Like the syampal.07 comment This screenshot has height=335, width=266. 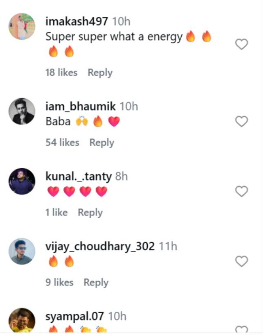pyautogui.click(x=241, y=330)
